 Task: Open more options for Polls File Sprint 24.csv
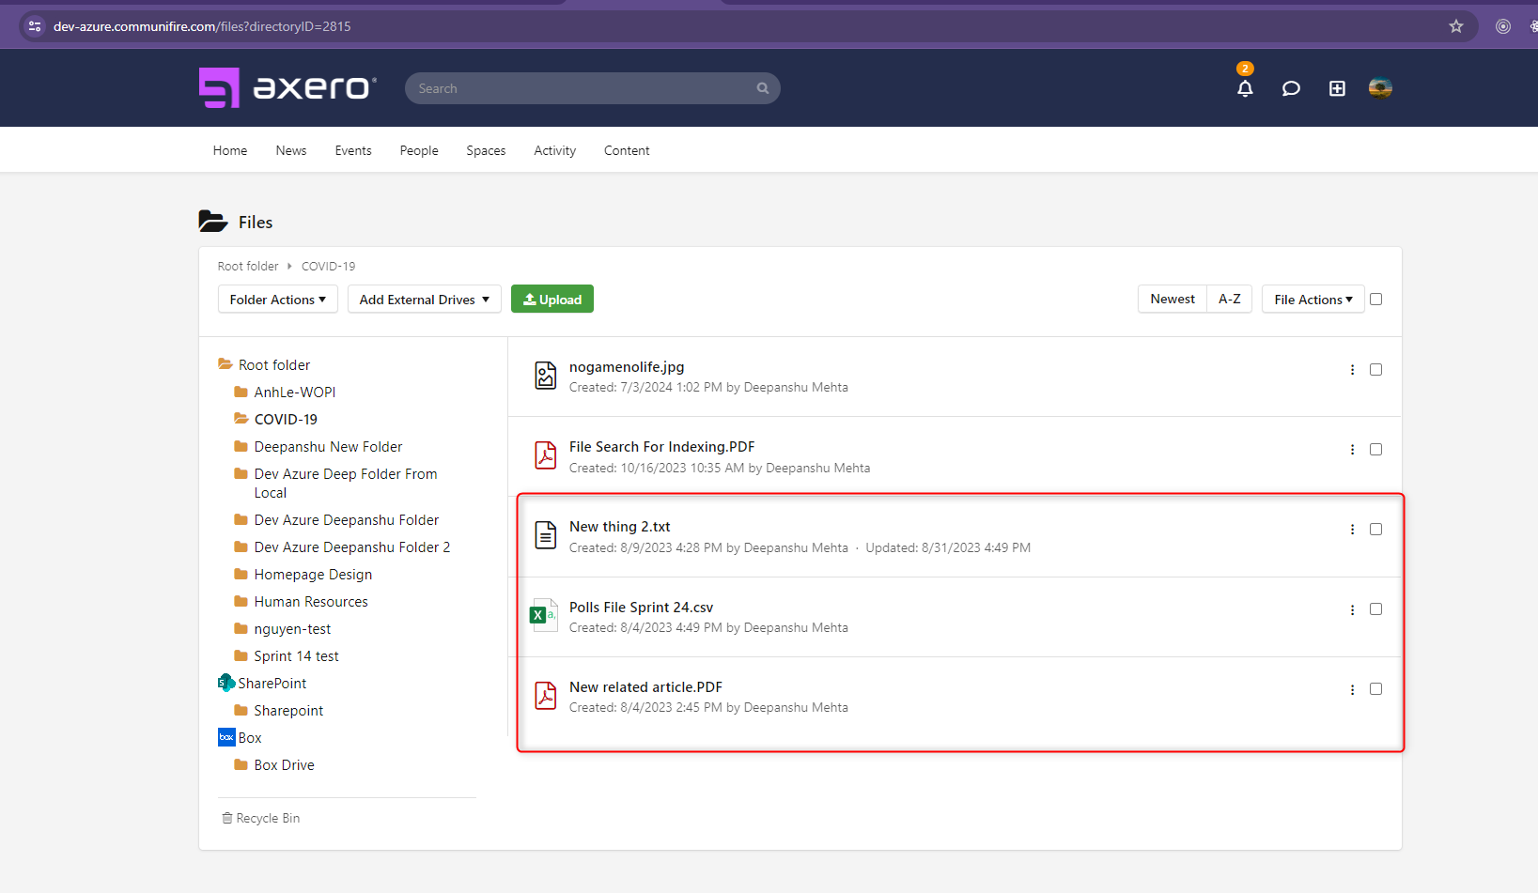click(1353, 610)
